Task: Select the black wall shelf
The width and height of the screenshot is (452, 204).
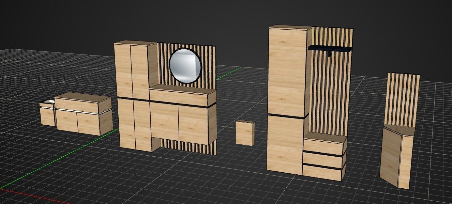Action: (x=330, y=49)
